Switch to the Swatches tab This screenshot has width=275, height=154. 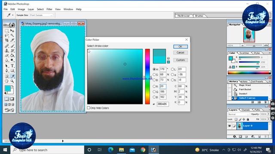pyautogui.click(x=244, y=53)
